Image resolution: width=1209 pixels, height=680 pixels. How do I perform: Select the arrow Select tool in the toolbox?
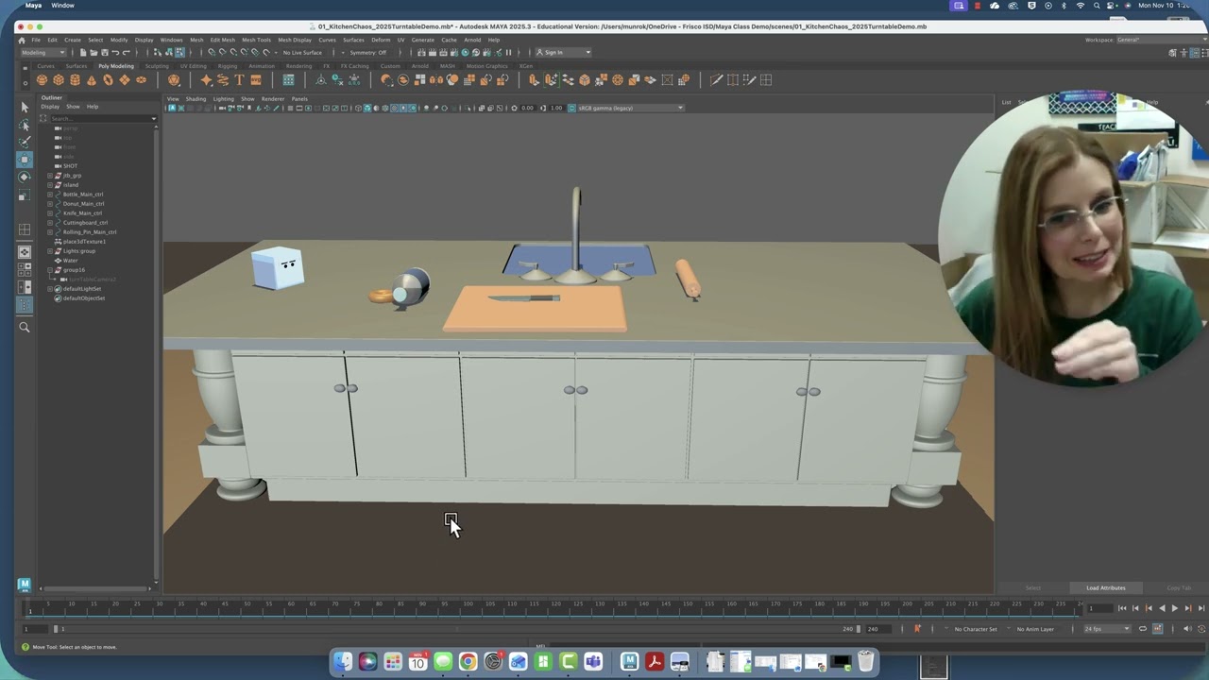point(25,107)
